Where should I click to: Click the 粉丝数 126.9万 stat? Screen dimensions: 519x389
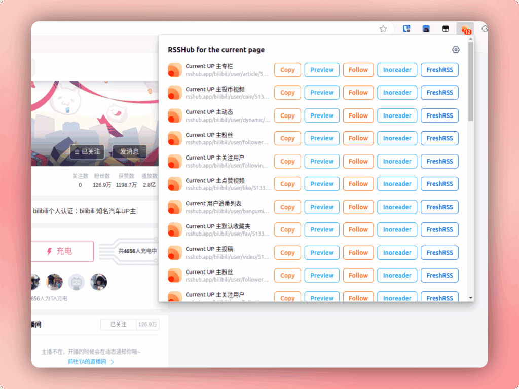(102, 181)
